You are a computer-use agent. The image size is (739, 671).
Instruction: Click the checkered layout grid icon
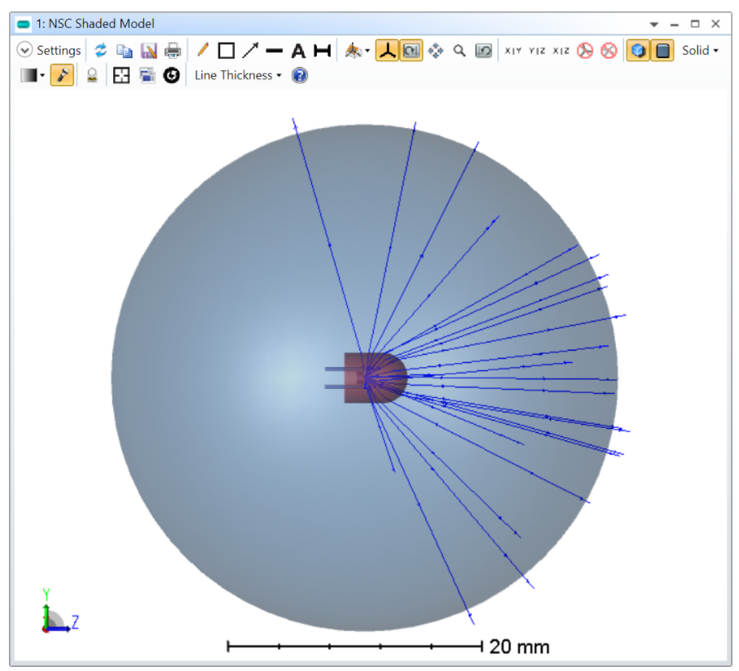click(x=121, y=75)
